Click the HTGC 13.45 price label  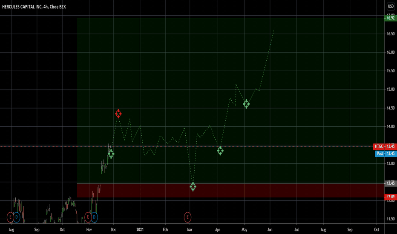coord(385,146)
